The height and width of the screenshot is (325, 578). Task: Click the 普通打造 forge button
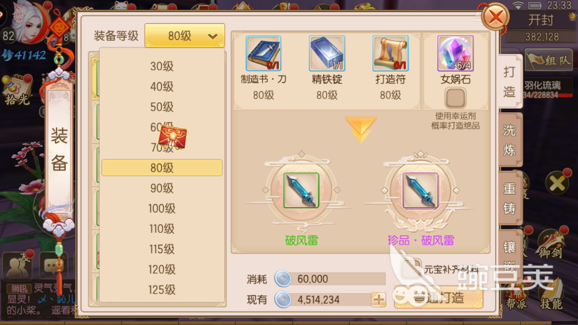[x=439, y=297]
